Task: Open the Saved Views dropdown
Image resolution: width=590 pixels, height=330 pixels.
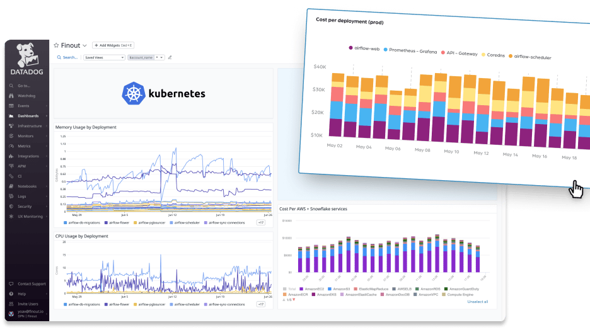Action: (x=104, y=57)
